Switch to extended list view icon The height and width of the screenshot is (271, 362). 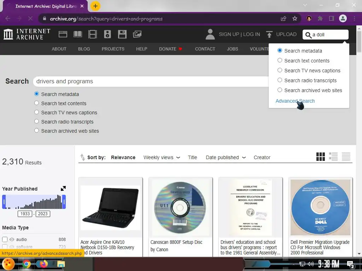(x=333, y=157)
